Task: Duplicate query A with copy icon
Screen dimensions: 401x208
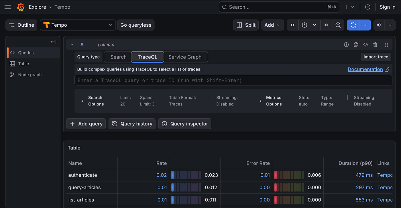Action: pyautogui.click(x=356, y=45)
